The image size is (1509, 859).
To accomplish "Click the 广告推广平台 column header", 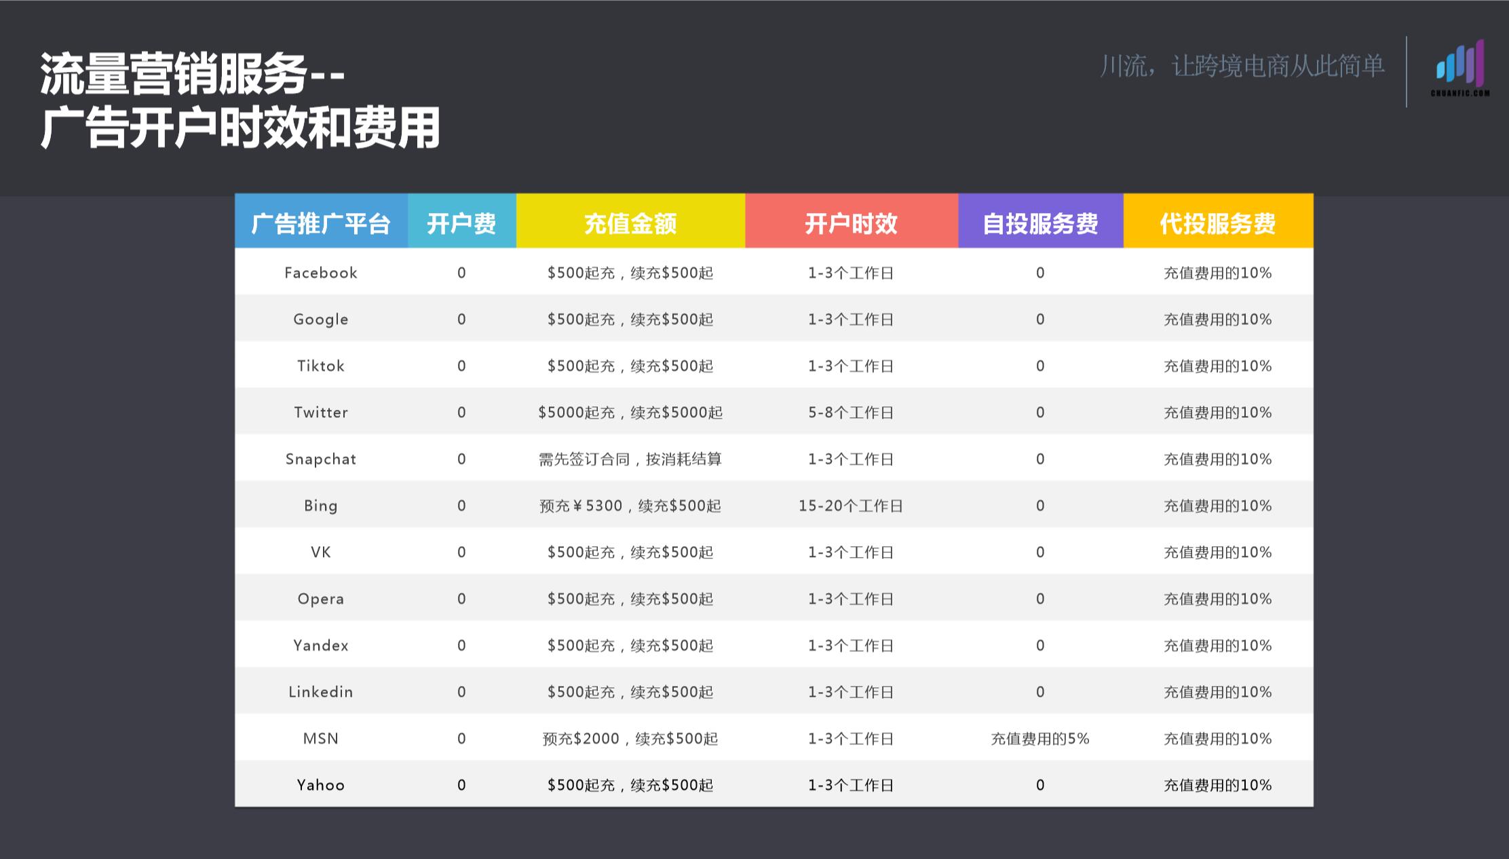I will pyautogui.click(x=321, y=221).
